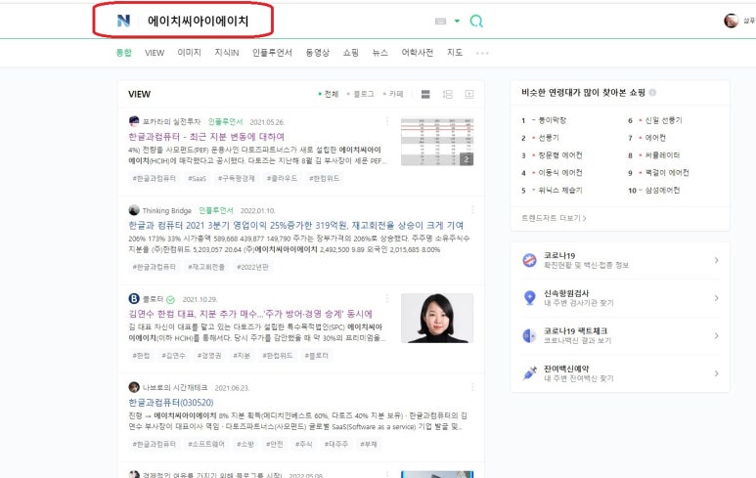Open the 어학사전 tab
Viewport: 756px width, 478px height.
click(x=417, y=53)
